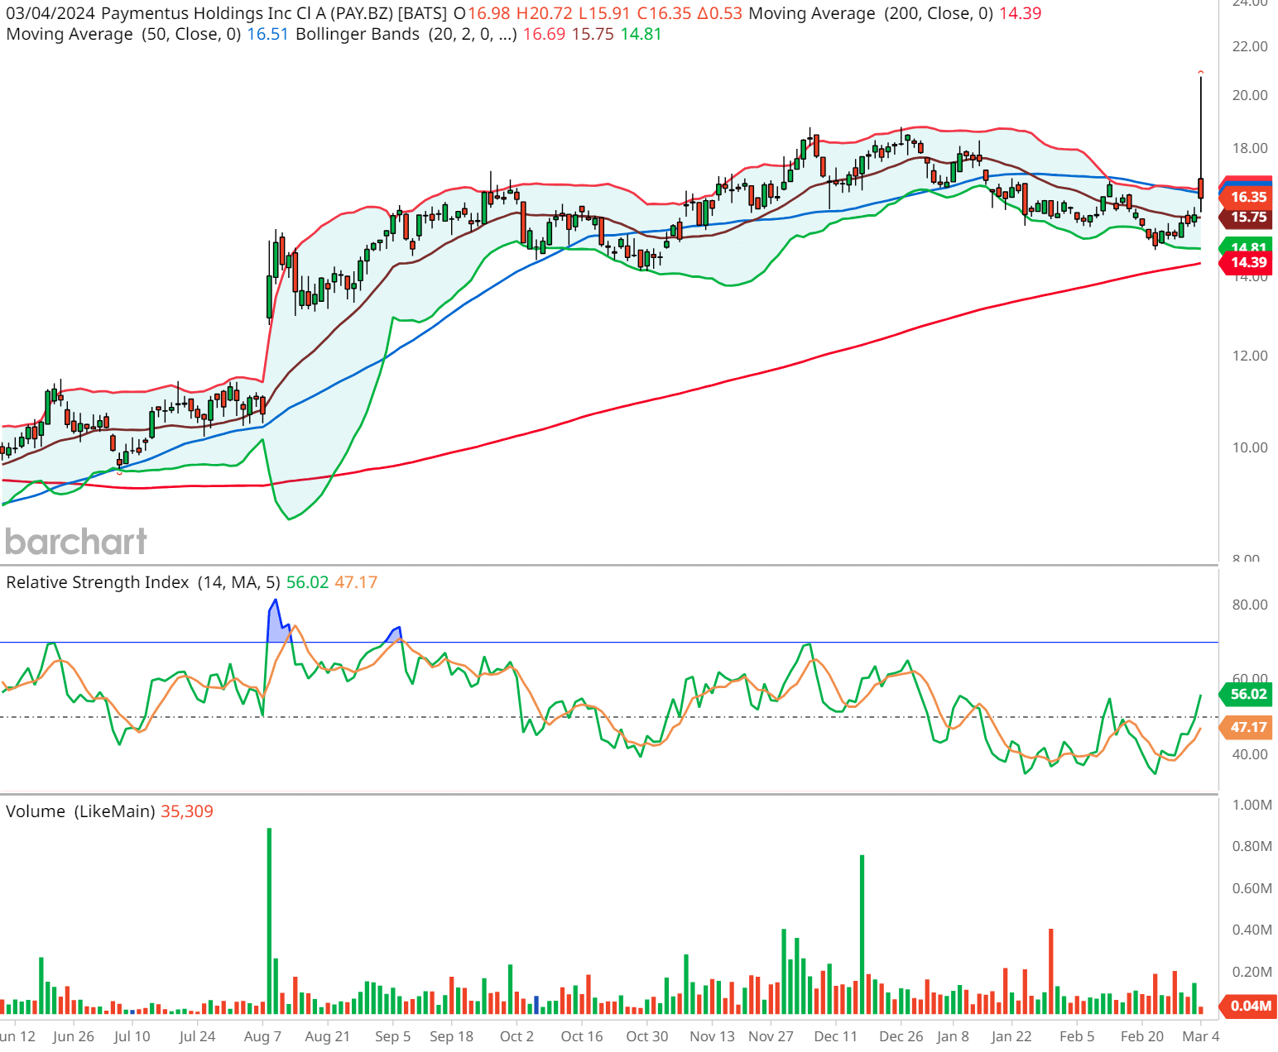Click the 0.04M volume axis tag

(1247, 1006)
